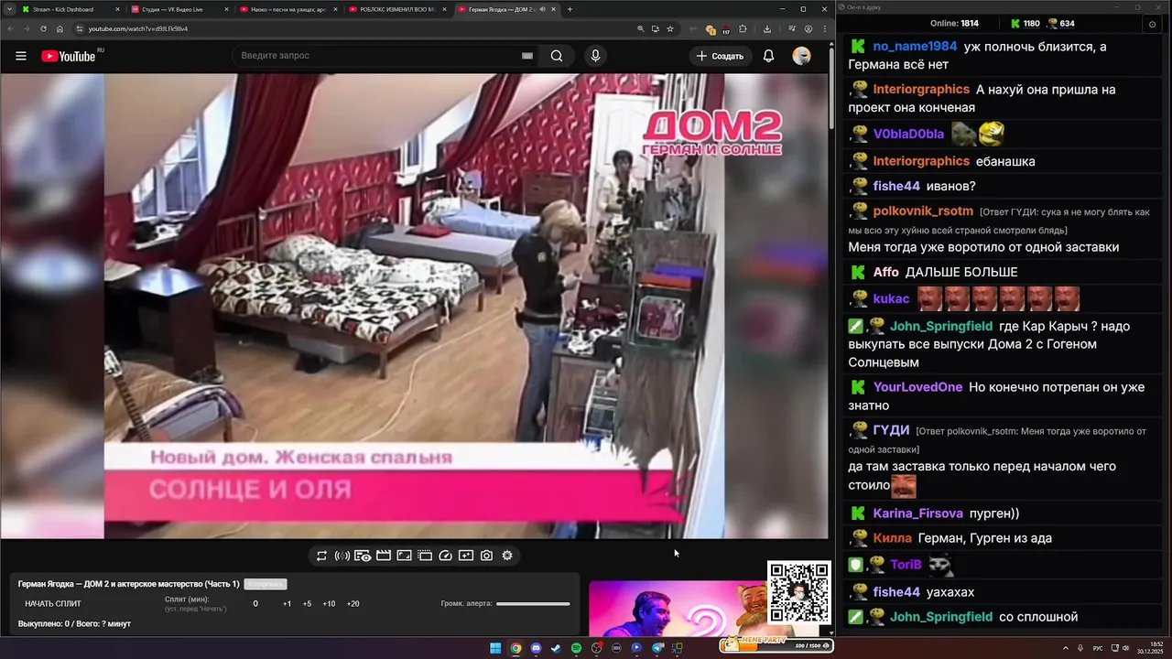Take a screenshot with the camera icon

486,556
